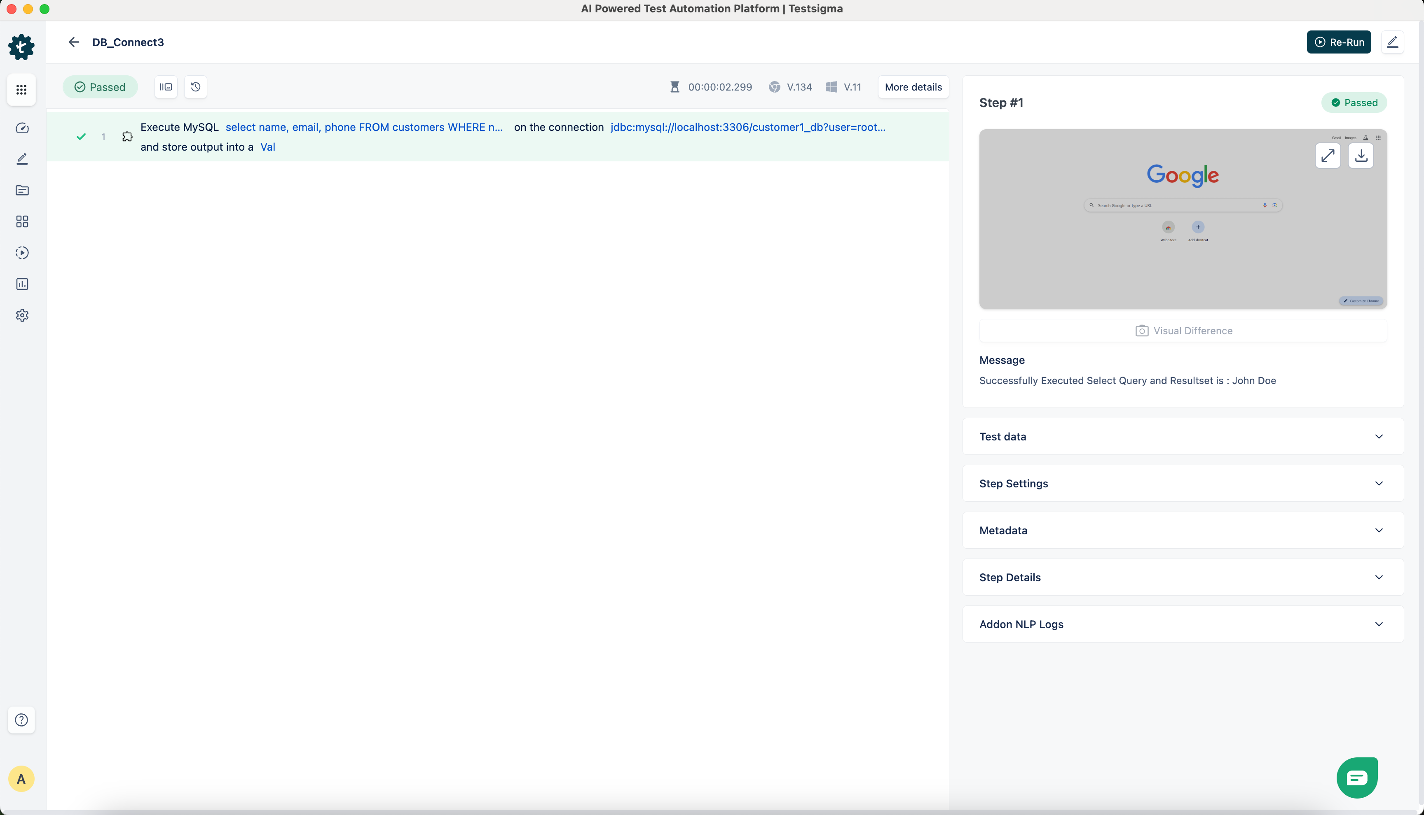Click the history icon next to Passed badge

tap(195, 87)
